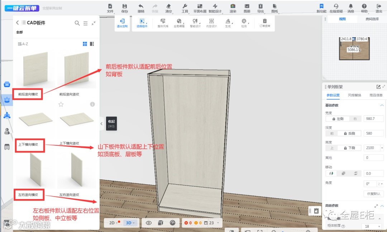This screenshot has height=232, width=387.
Task: Lock width to 左侧 (left side)
Action: tap(338, 119)
